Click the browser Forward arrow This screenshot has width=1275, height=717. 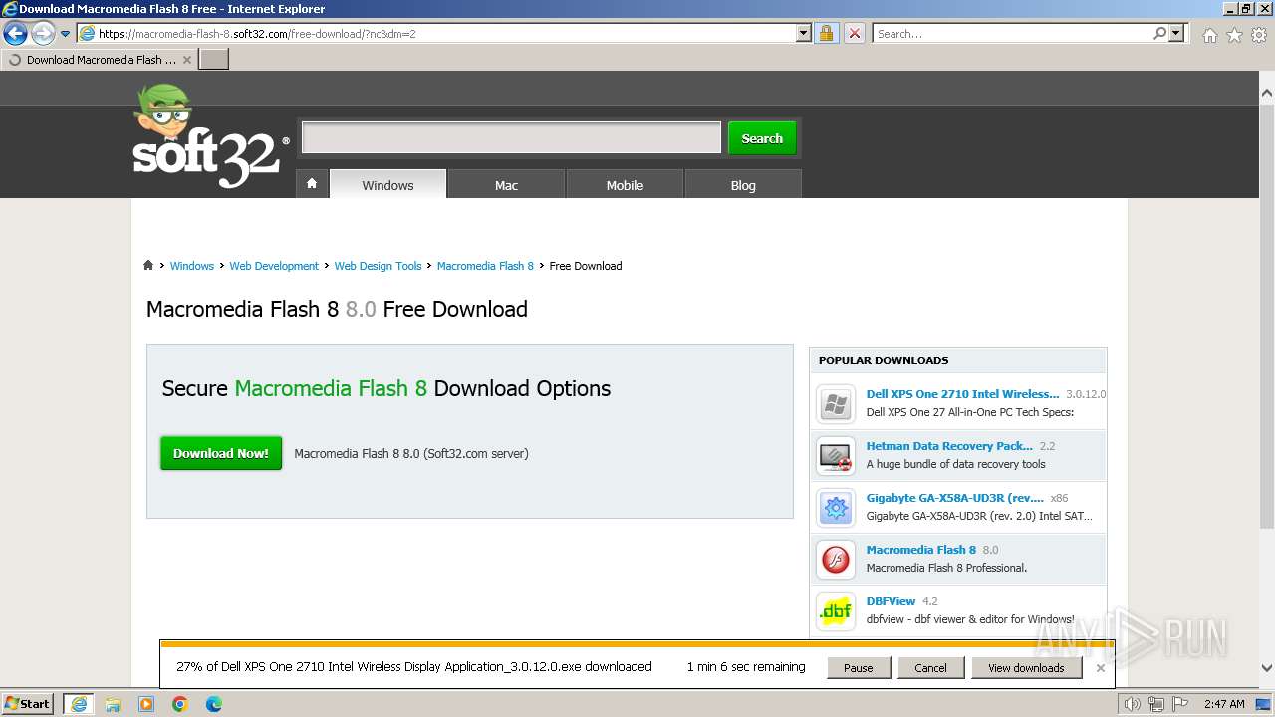coord(43,33)
